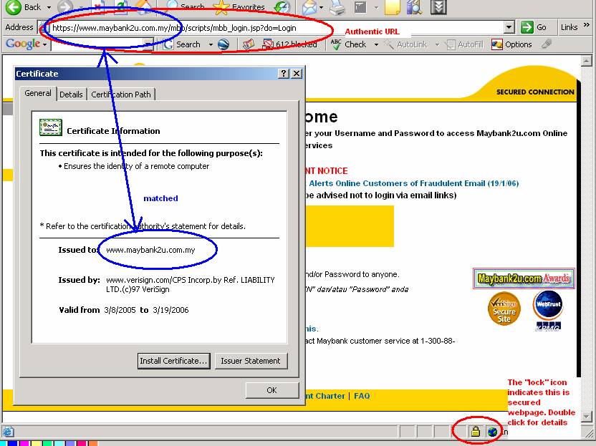The height and width of the screenshot is (446, 596).
Task: Open the History toolbar icon
Action: (x=282, y=7)
